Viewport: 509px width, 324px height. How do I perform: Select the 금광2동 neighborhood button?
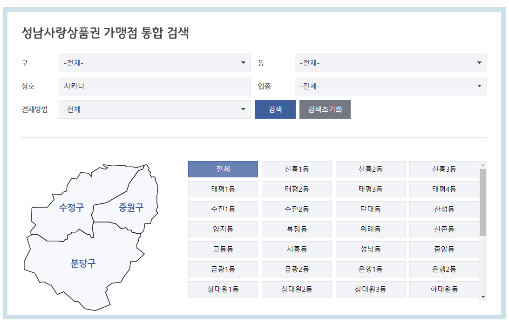coord(297,269)
